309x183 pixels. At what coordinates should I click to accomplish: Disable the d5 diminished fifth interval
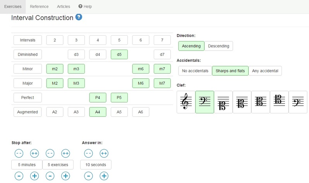pyautogui.click(x=119, y=55)
